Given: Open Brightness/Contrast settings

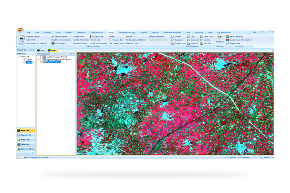Looking at the screenshot, I should 62,40.
